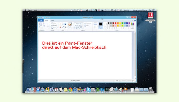Switch to the Home ribbon tab
This screenshot has width=179, height=102.
click(x=47, y=20)
